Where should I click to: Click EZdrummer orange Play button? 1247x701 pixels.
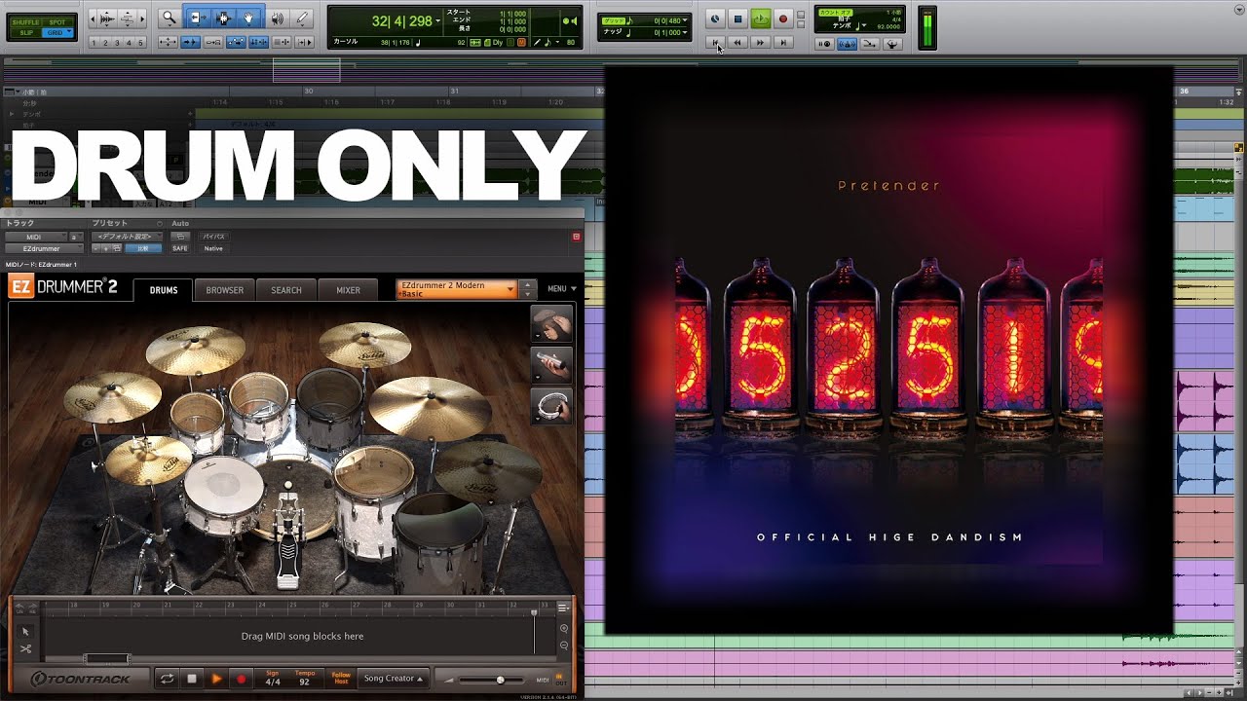coord(216,679)
